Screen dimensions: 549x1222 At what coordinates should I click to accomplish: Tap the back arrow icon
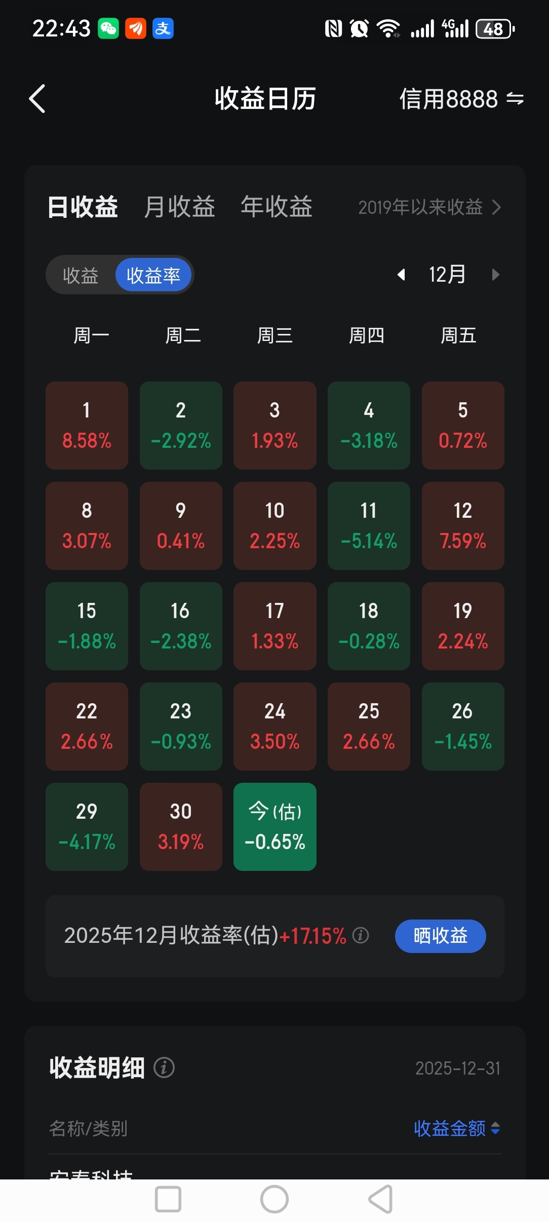click(x=37, y=98)
